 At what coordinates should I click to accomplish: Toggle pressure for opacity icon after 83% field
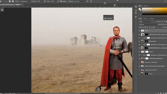coord(45,1)
